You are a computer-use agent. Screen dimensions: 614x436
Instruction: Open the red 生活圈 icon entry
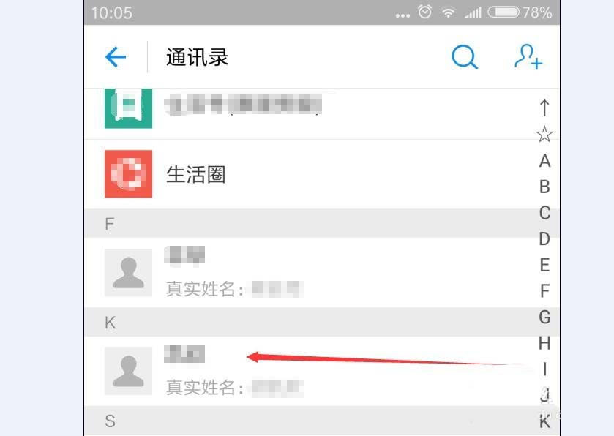pyautogui.click(x=129, y=174)
